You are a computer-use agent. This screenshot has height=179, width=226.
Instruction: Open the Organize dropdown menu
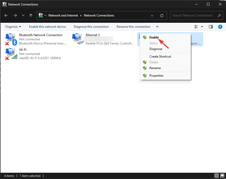[x=13, y=27]
